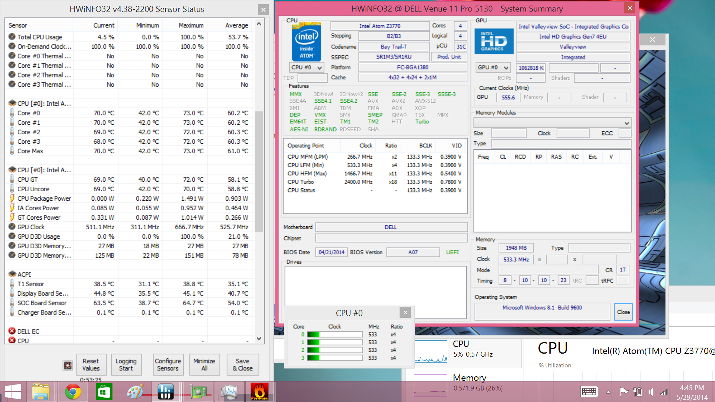Open the GPU #0 selector dropdown
715x402 pixels.
(493, 67)
